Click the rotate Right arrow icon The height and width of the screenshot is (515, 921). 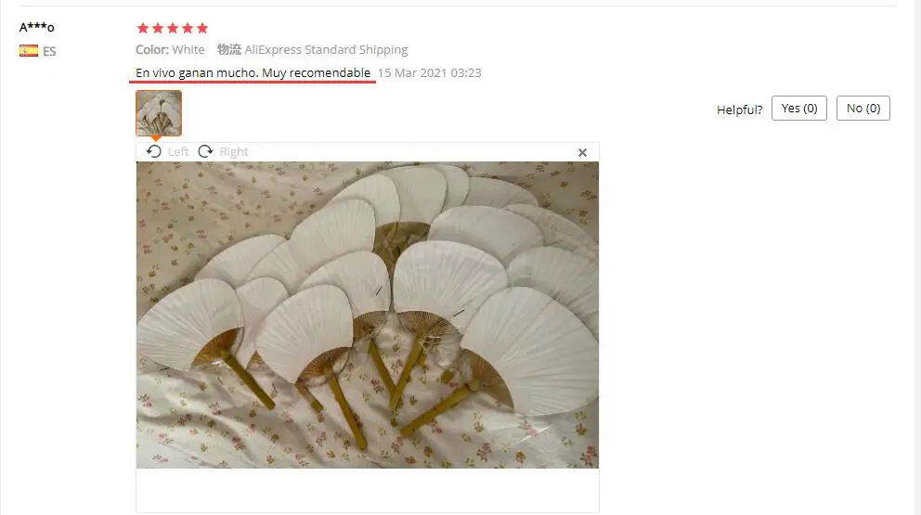(x=205, y=151)
